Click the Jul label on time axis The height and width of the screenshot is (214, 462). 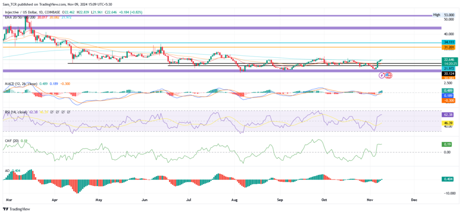[189, 200]
